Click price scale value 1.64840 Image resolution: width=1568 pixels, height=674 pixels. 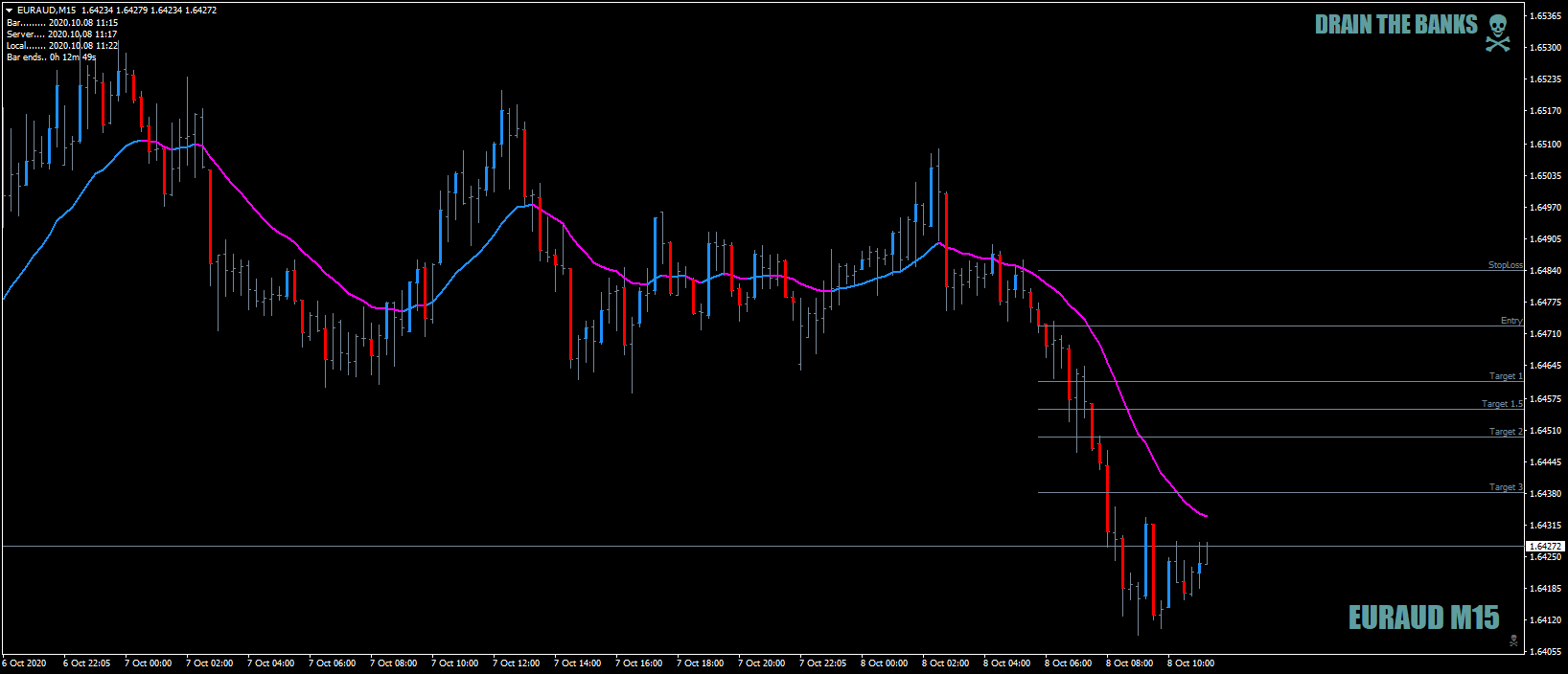click(x=1546, y=271)
